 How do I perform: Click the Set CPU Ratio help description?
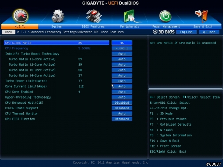(183, 43)
